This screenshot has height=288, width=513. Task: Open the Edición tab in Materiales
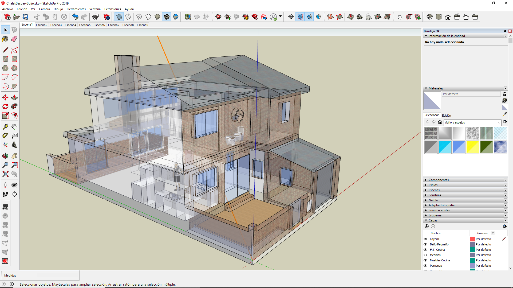click(x=446, y=116)
